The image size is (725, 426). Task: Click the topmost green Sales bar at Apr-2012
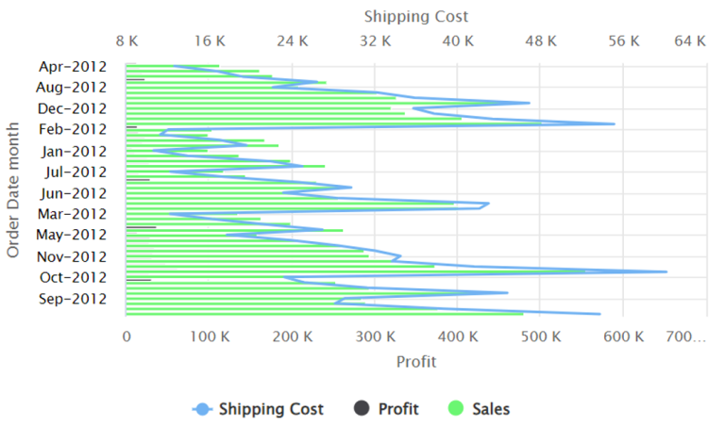[173, 66]
